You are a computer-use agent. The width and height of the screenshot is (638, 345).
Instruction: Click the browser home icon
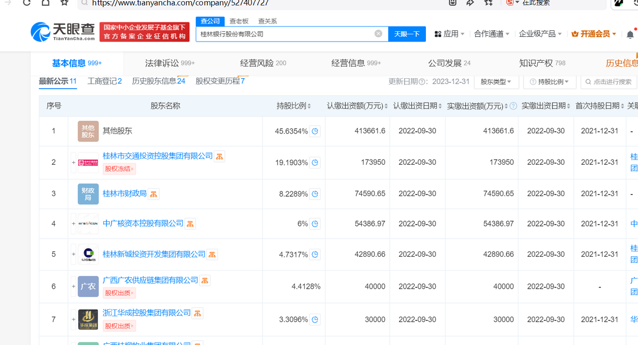[x=45, y=3]
